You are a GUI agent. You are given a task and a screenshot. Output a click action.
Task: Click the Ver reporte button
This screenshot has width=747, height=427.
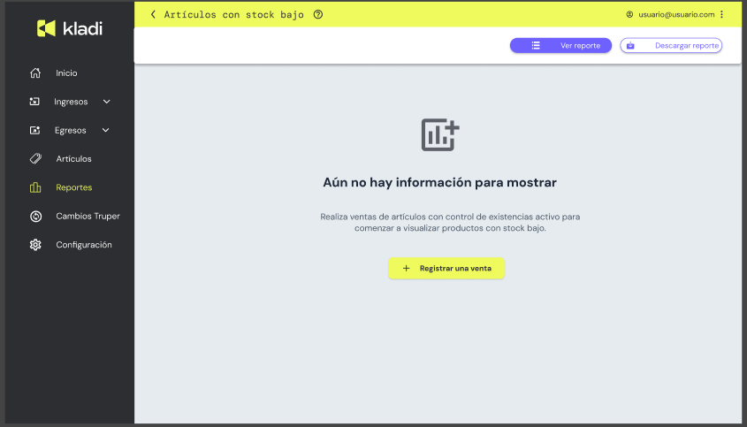click(x=560, y=45)
